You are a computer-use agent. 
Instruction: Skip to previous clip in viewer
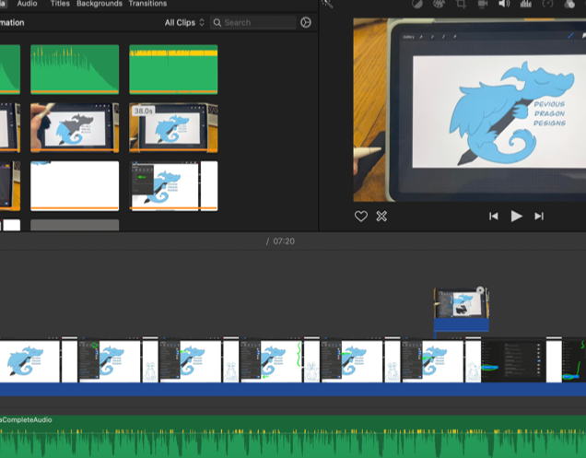pyautogui.click(x=493, y=217)
